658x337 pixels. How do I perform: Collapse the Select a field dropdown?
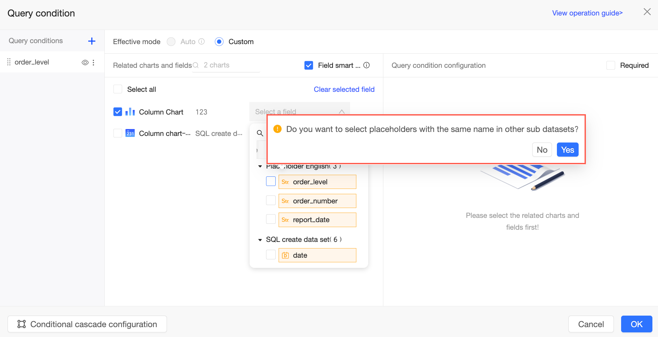(342, 112)
